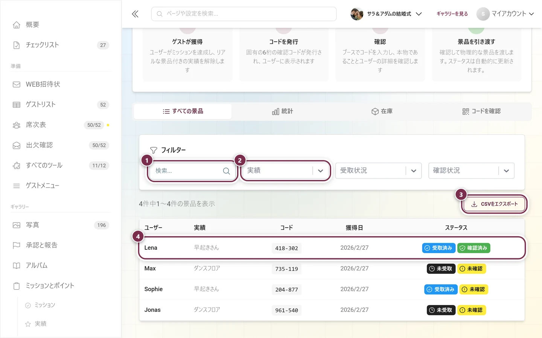Click the 検索... filter input field
The width and height of the screenshot is (542, 338).
(192, 171)
